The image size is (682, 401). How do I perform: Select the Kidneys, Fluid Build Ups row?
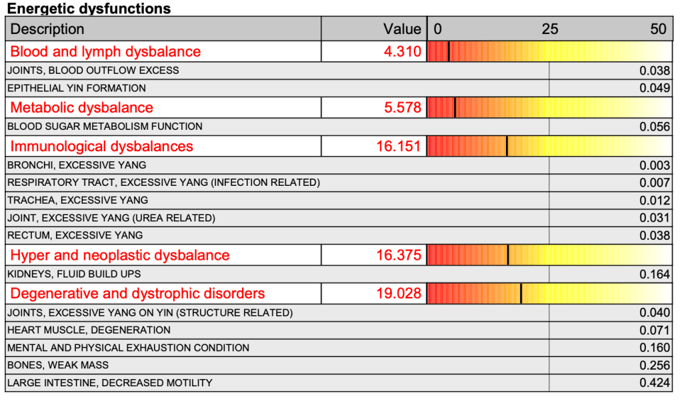pyautogui.click(x=74, y=274)
